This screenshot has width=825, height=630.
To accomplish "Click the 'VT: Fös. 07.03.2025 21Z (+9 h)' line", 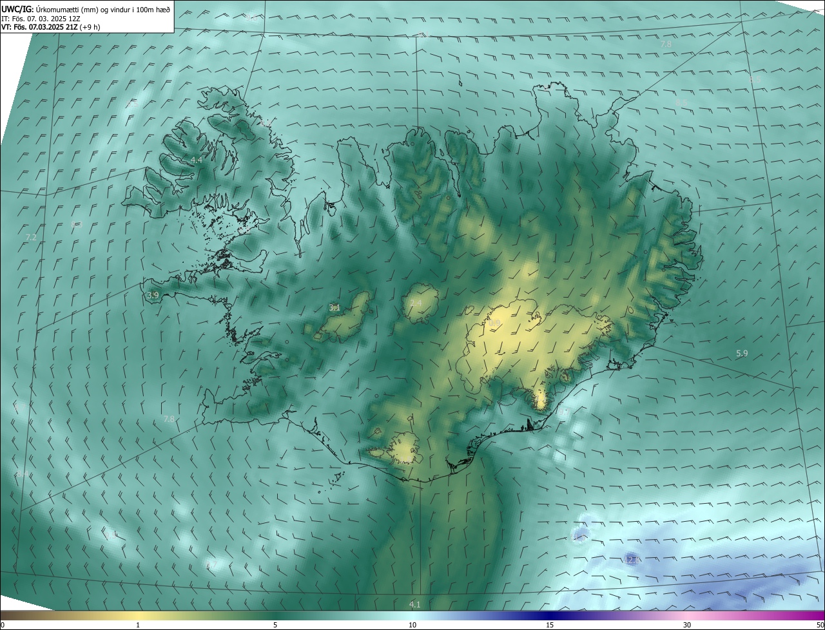I will [x=50, y=27].
